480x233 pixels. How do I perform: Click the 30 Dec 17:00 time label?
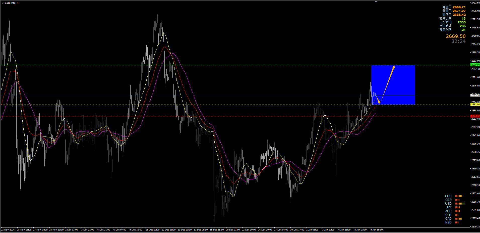(x=297, y=230)
